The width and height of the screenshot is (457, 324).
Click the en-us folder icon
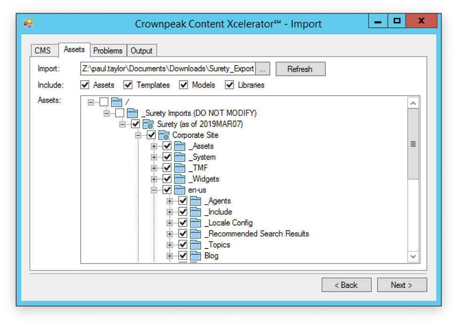pyautogui.click(x=180, y=190)
